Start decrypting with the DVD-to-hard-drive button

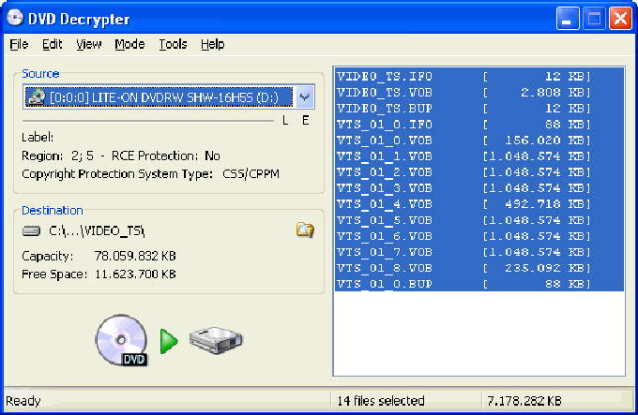pyautogui.click(x=169, y=340)
